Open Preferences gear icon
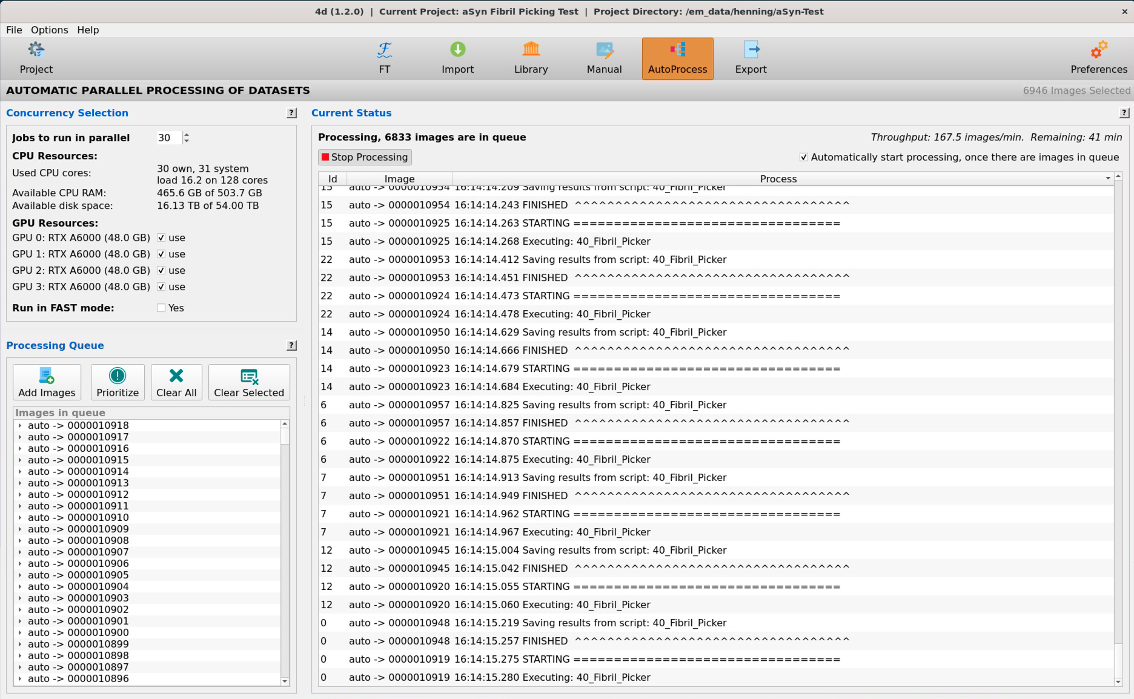The width and height of the screenshot is (1134, 699). tap(1098, 58)
